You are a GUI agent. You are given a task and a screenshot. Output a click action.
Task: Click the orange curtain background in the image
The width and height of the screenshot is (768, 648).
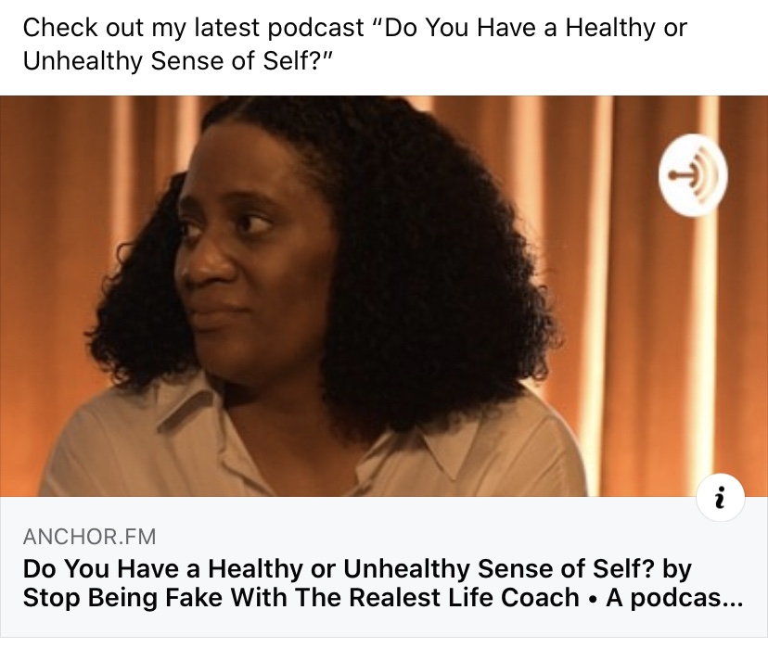[x=636, y=318]
